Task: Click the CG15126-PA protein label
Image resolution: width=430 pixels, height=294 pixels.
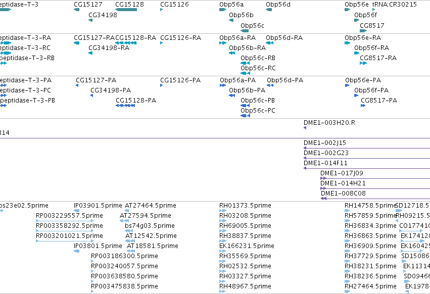Action: click(x=180, y=80)
